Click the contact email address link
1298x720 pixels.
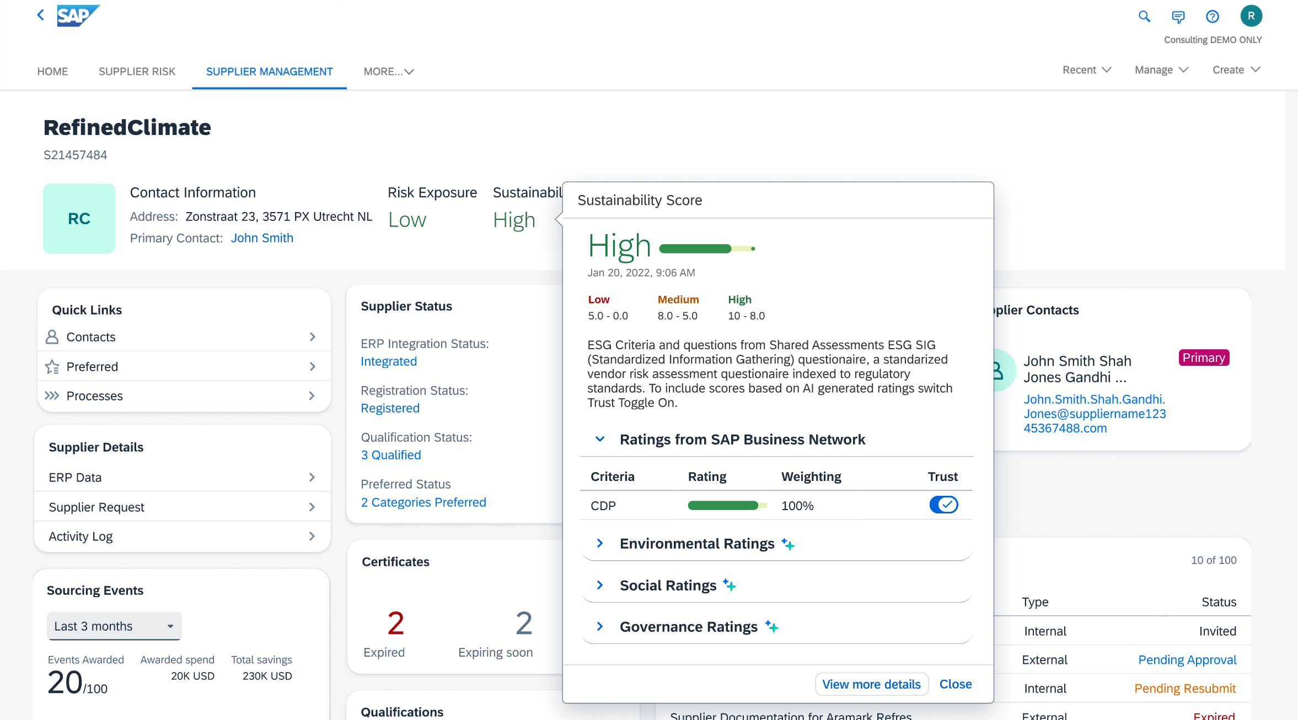(x=1095, y=414)
